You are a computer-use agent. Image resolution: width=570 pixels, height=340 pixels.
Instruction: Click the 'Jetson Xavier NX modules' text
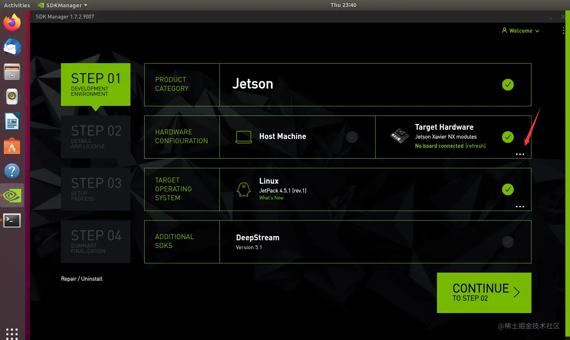(446, 137)
